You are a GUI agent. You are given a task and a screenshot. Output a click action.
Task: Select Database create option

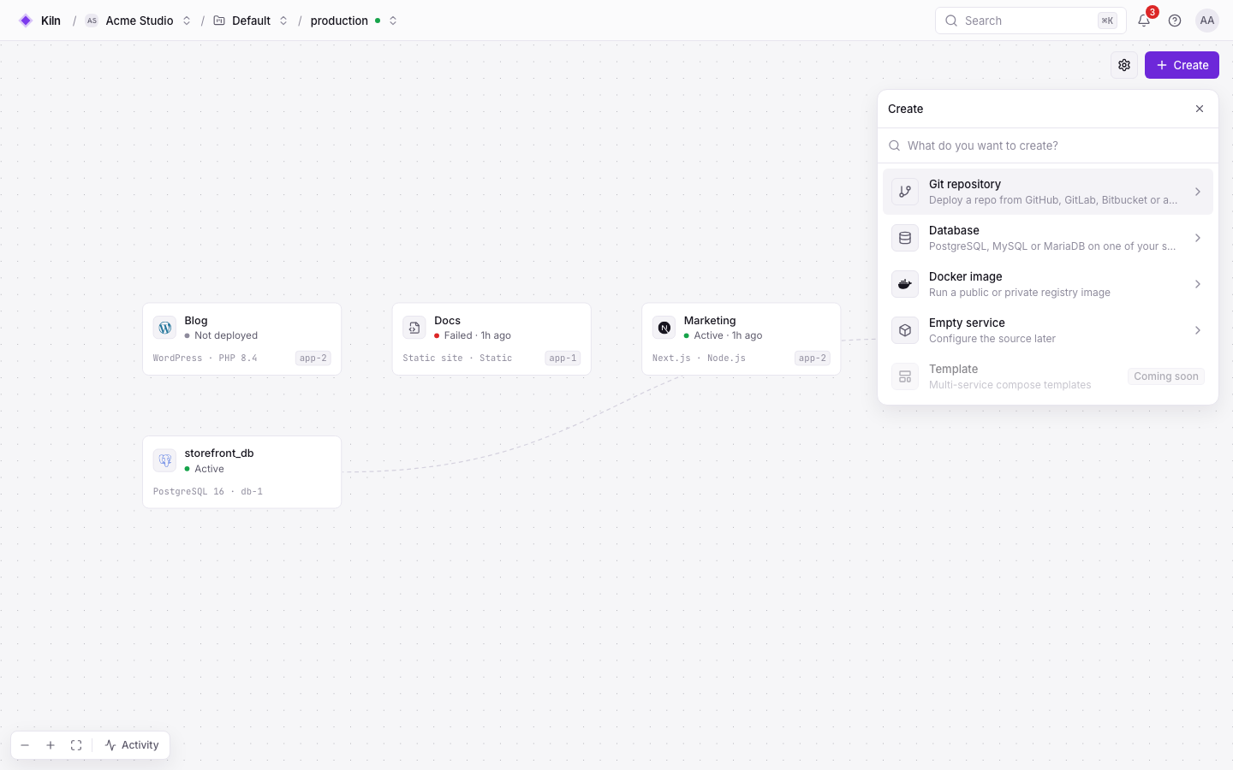[x=1048, y=238]
